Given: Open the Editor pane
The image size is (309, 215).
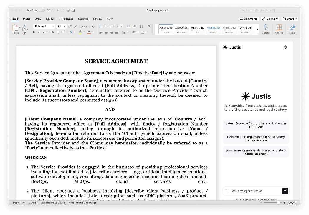Looking at the screenshot, I should pyautogui.click(x=292, y=29).
